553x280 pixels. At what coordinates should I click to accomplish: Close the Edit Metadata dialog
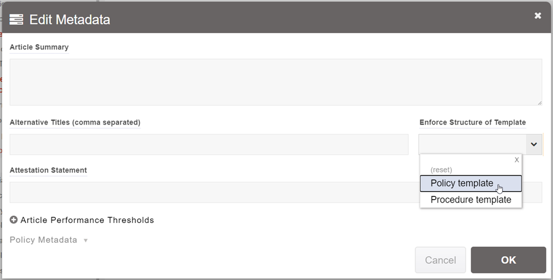pos(538,15)
